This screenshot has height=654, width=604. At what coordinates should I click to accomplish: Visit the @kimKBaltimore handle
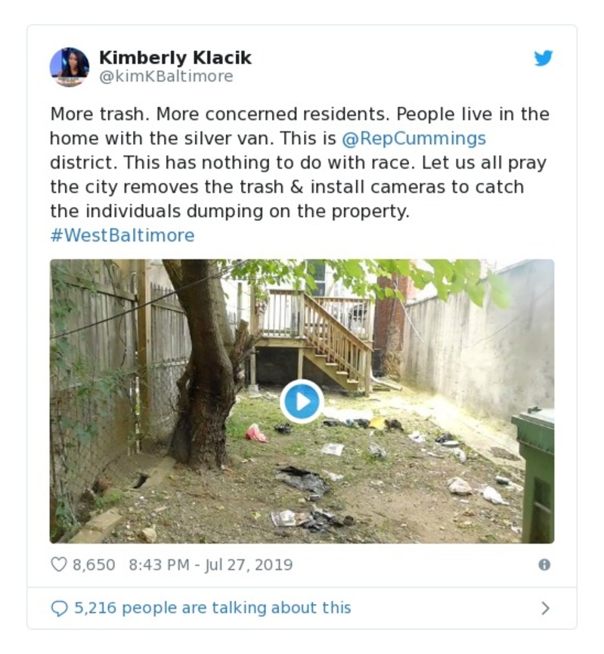[166, 77]
